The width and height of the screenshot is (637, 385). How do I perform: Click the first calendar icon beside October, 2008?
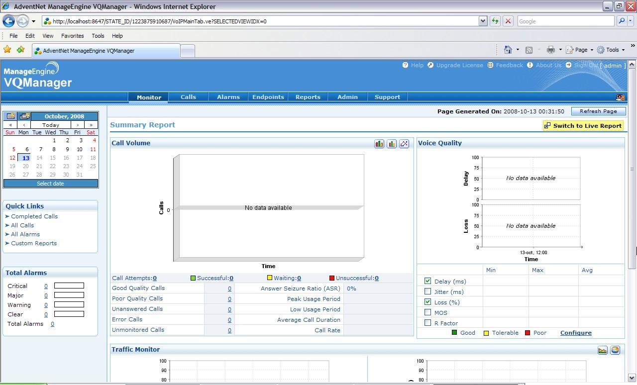pyautogui.click(x=10, y=116)
